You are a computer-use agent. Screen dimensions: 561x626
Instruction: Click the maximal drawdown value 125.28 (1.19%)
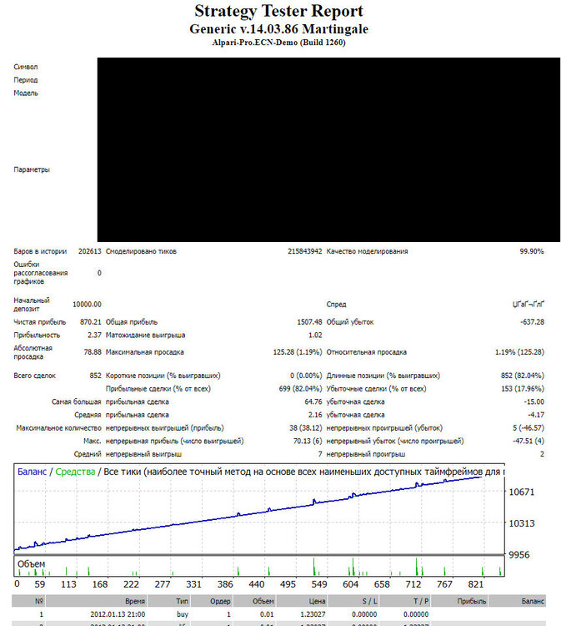pyautogui.click(x=298, y=352)
